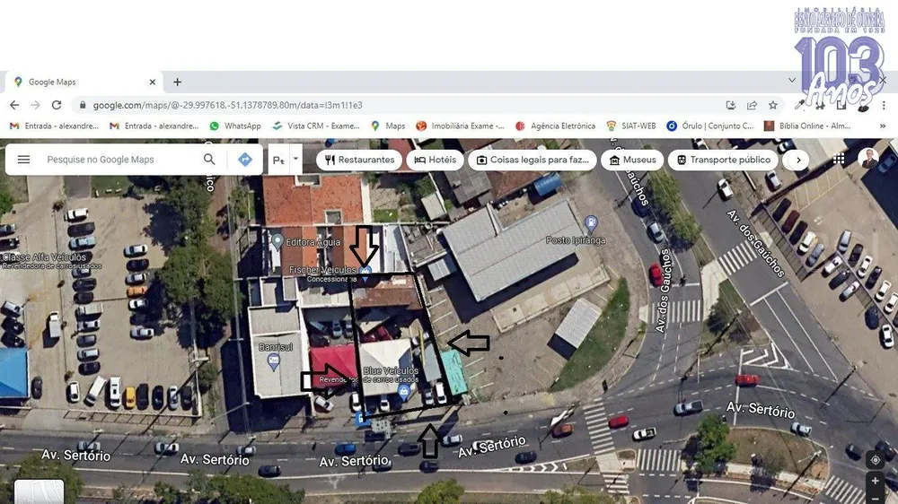Show more category chips with right arrow
The width and height of the screenshot is (898, 504).
pos(798,161)
